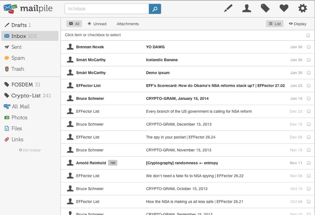This screenshot has width=315, height=215.
Task: Open fake fix to NSA spying message
Action: pyautogui.click(x=195, y=176)
